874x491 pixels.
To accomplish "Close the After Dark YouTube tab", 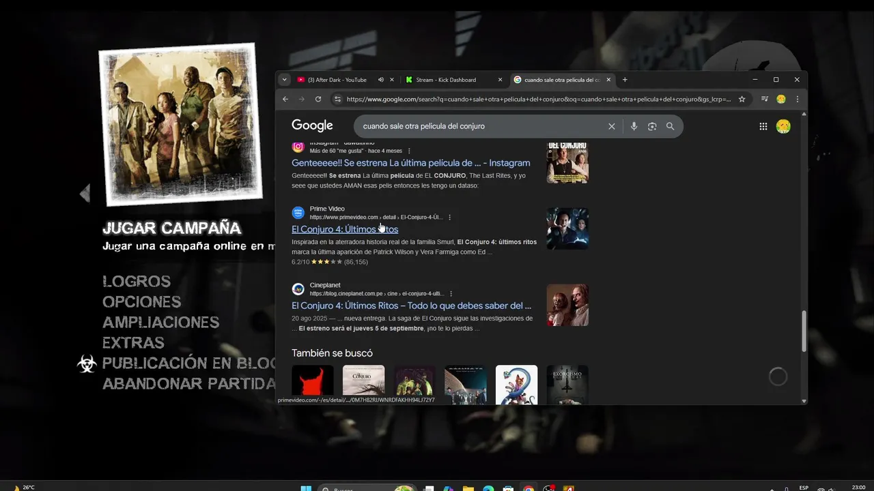I will click(x=392, y=80).
